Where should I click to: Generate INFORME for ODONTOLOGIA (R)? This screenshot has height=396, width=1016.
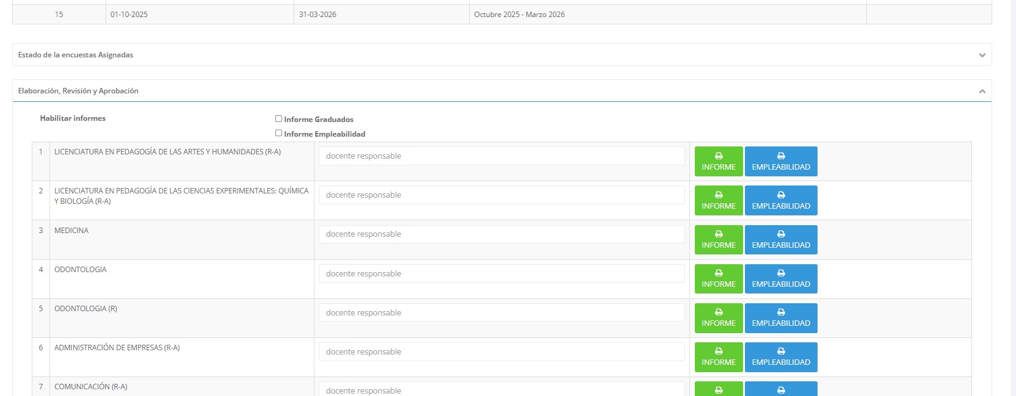pyautogui.click(x=719, y=318)
